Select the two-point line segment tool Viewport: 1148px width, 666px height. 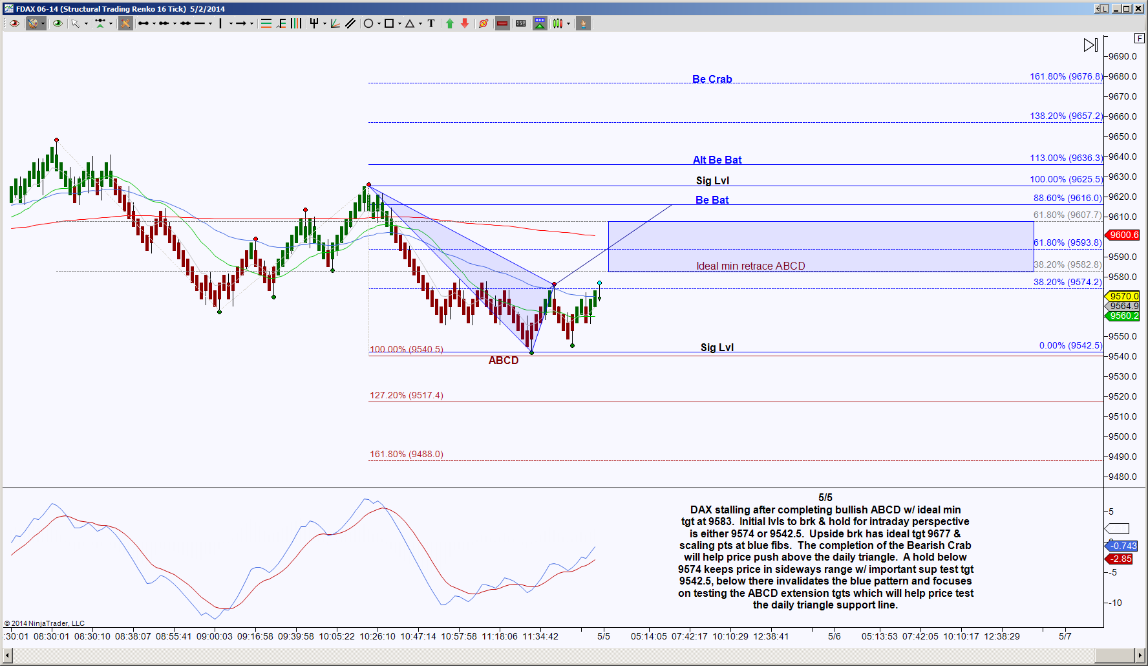pos(143,23)
